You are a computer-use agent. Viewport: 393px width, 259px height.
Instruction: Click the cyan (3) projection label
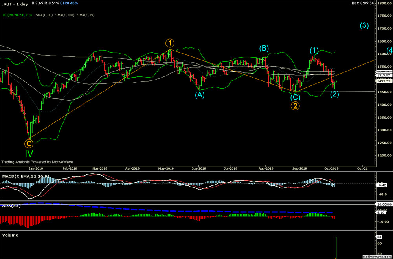click(364, 26)
